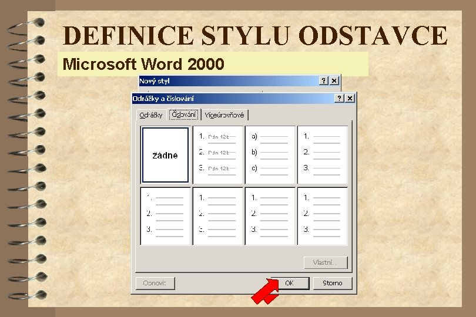Choose the 'žádné' numbering preview

(165, 155)
